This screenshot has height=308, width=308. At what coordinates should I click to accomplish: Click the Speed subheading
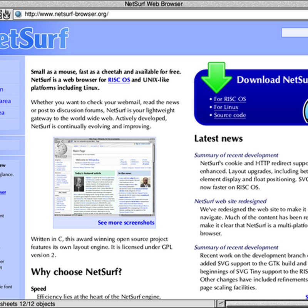[38, 289]
